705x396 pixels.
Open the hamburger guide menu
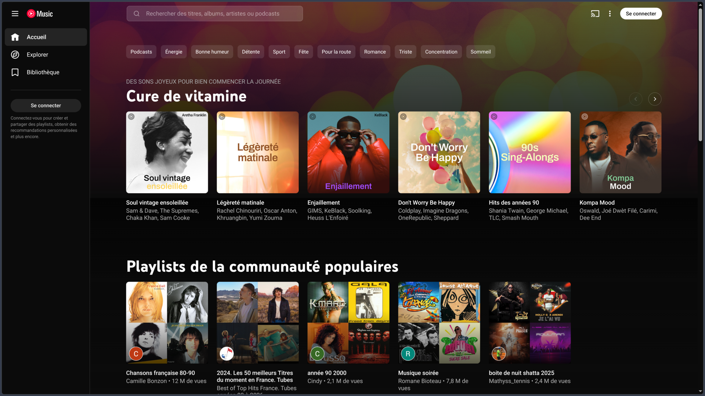pyautogui.click(x=15, y=14)
